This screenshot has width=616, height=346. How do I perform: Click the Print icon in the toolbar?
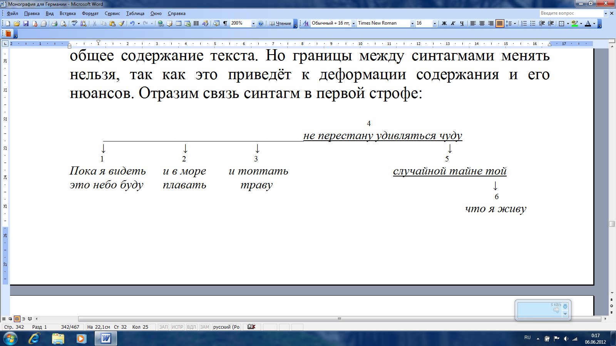click(54, 23)
